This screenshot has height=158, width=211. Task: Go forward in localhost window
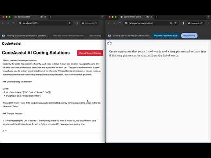tap(8, 23)
